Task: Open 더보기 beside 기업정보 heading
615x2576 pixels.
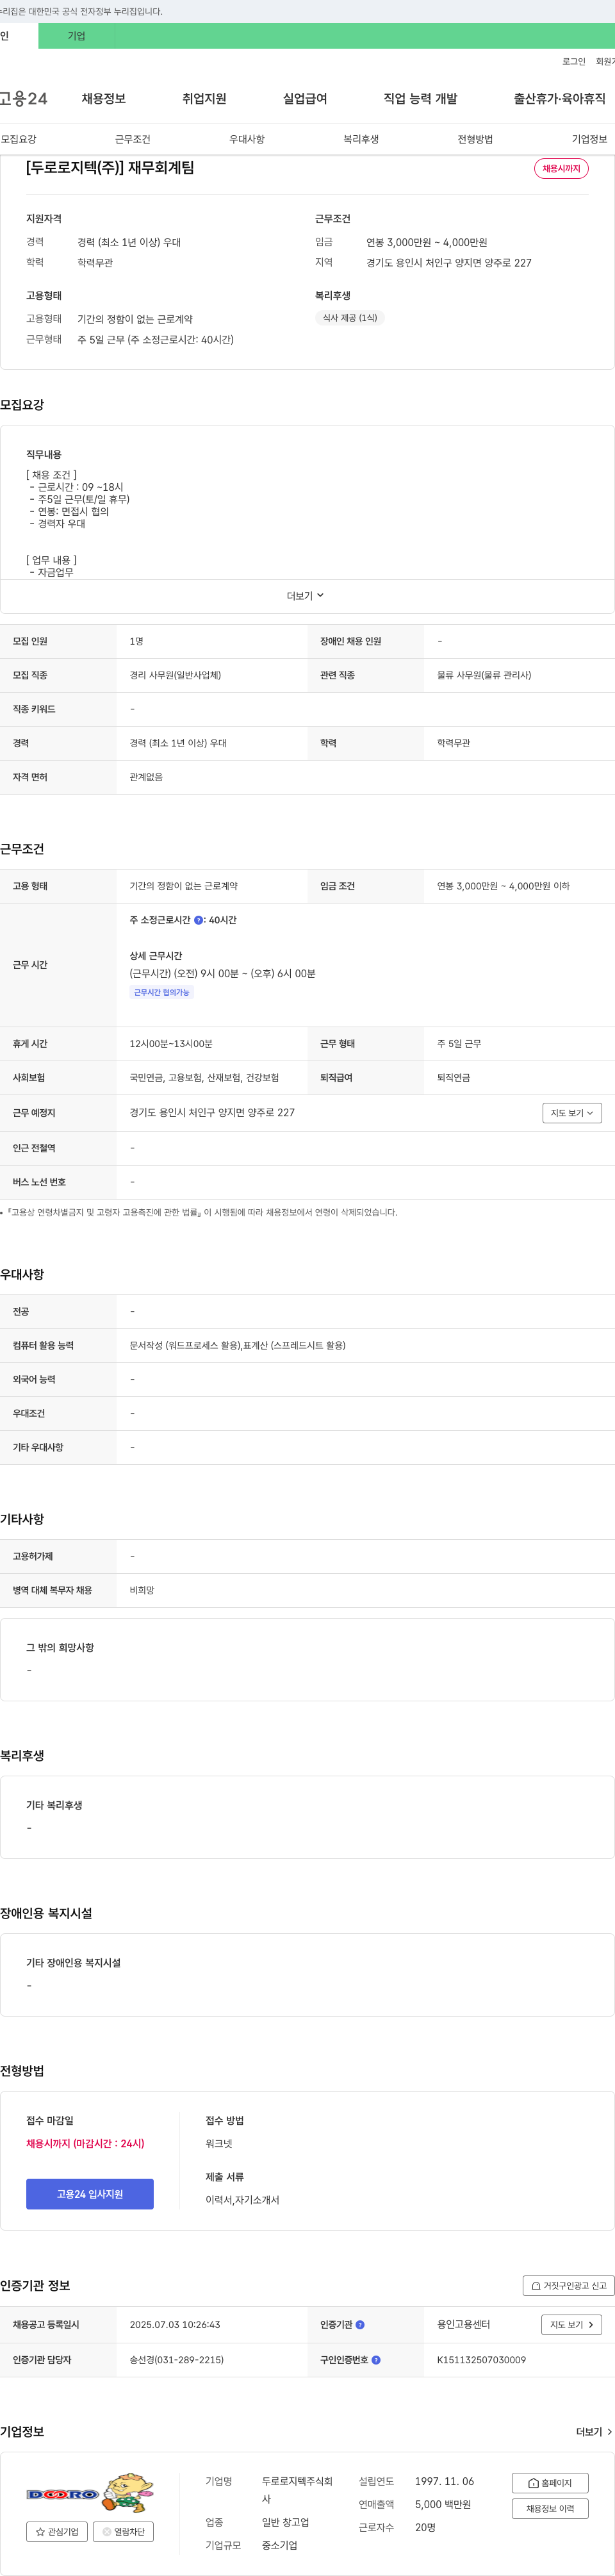Action: (594, 2432)
